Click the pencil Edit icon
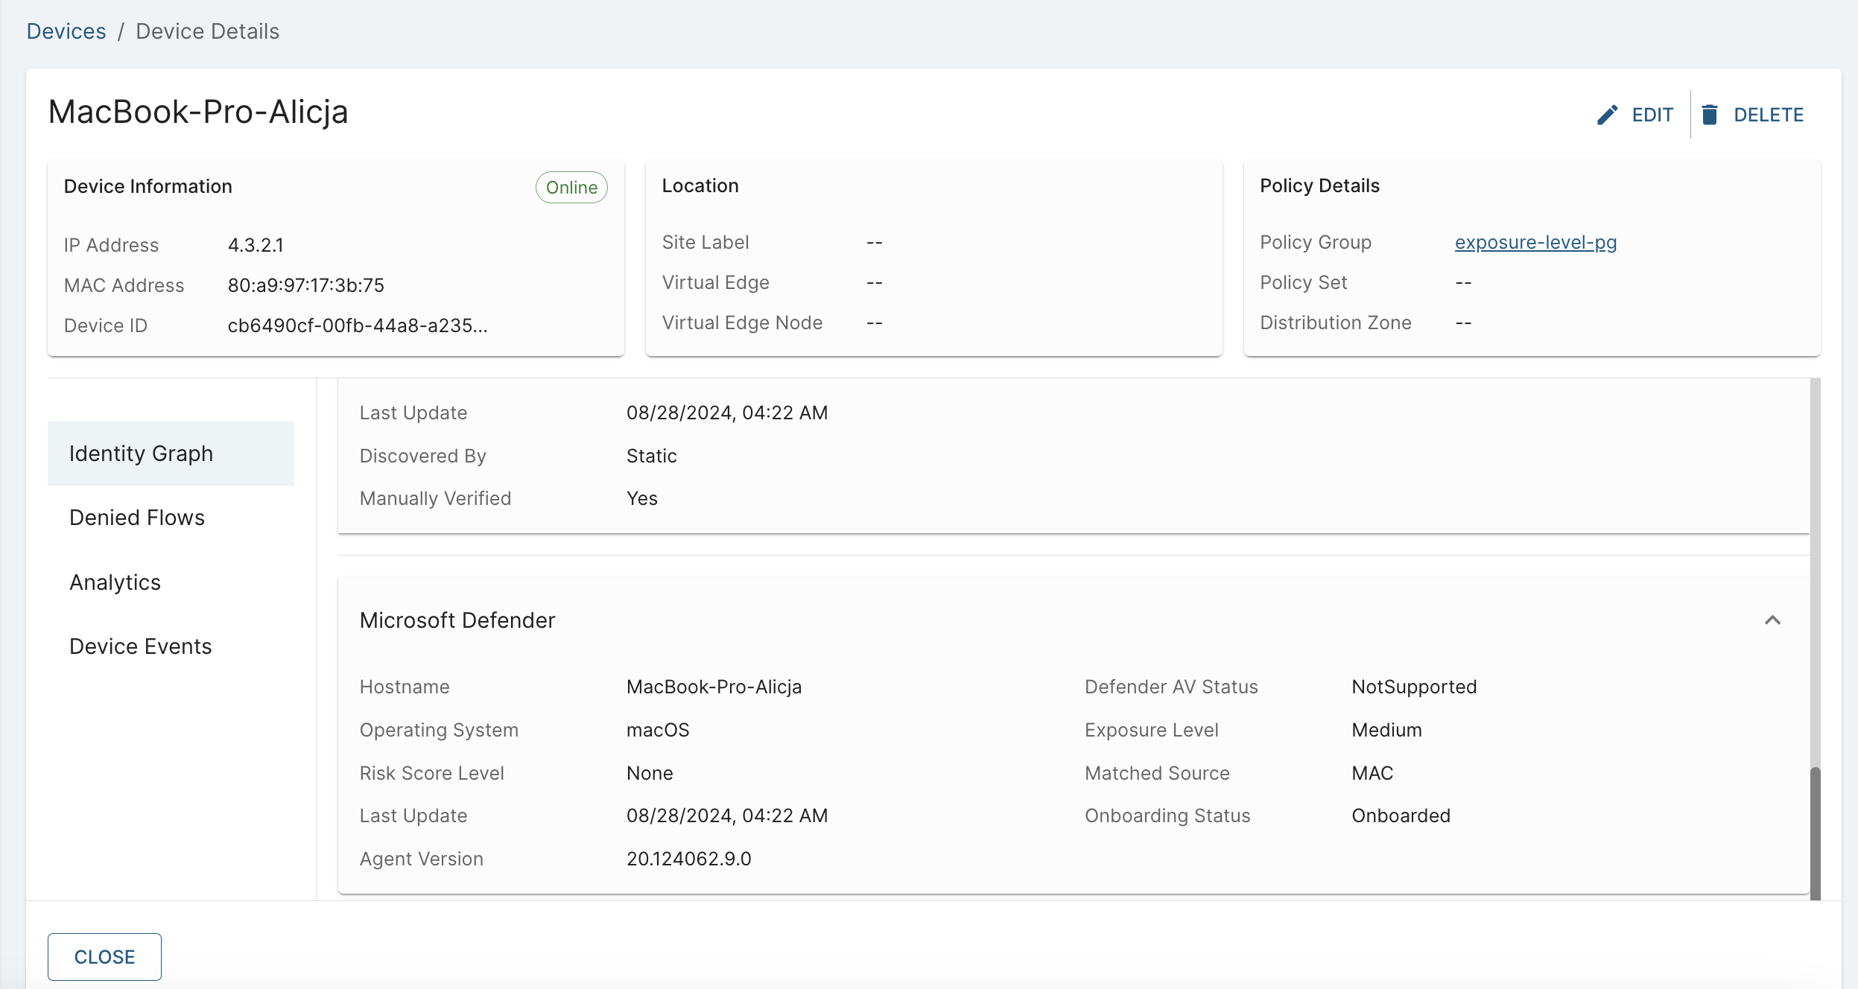 tap(1607, 115)
